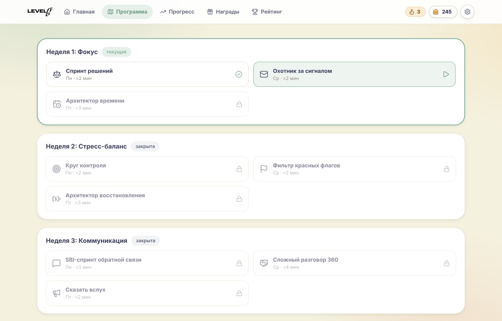Select the Круг контроля exercise title
Image resolution: width=502 pixels, height=321 pixels.
pyautogui.click(x=86, y=166)
